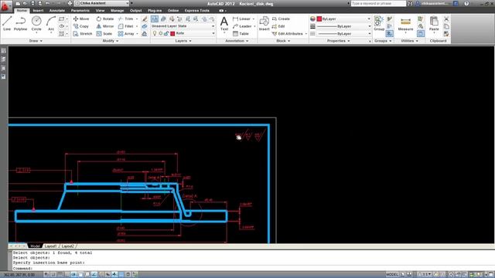This screenshot has height=278, width=495.
Task: Expand the Annotation panel
Action: pyautogui.click(x=237, y=41)
